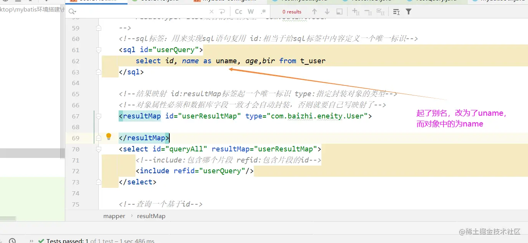Place cursor on id="userResultMap" in line 67
The width and height of the screenshot is (528, 243).
[203, 116]
